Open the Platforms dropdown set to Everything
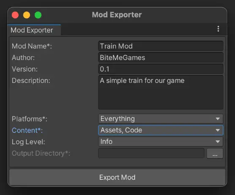Viewport: 235px width, 195px height. tap(161, 119)
